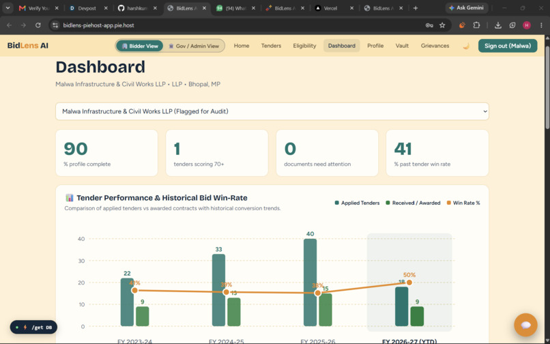Select the Dashboard nav item
The height and width of the screenshot is (344, 550).
click(342, 46)
